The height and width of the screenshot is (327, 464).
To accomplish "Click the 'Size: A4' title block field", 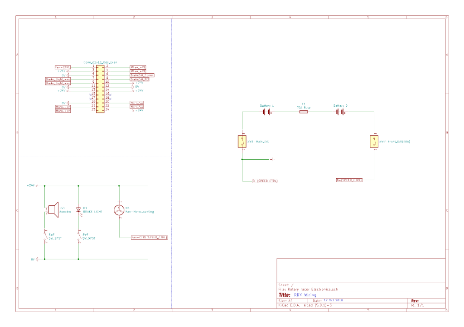I will click(285, 300).
